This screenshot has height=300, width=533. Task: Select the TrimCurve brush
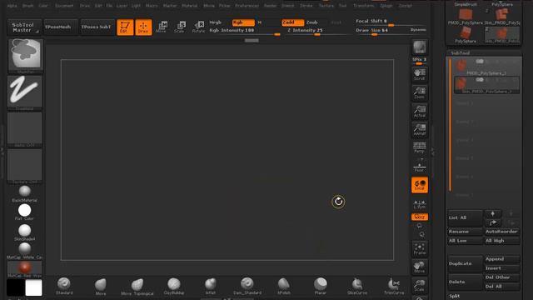pos(394,286)
